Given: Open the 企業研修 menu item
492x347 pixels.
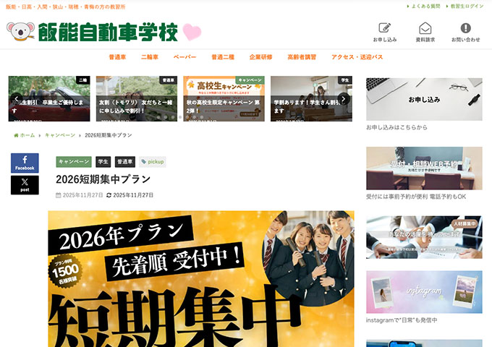Looking at the screenshot, I should pos(260,57).
